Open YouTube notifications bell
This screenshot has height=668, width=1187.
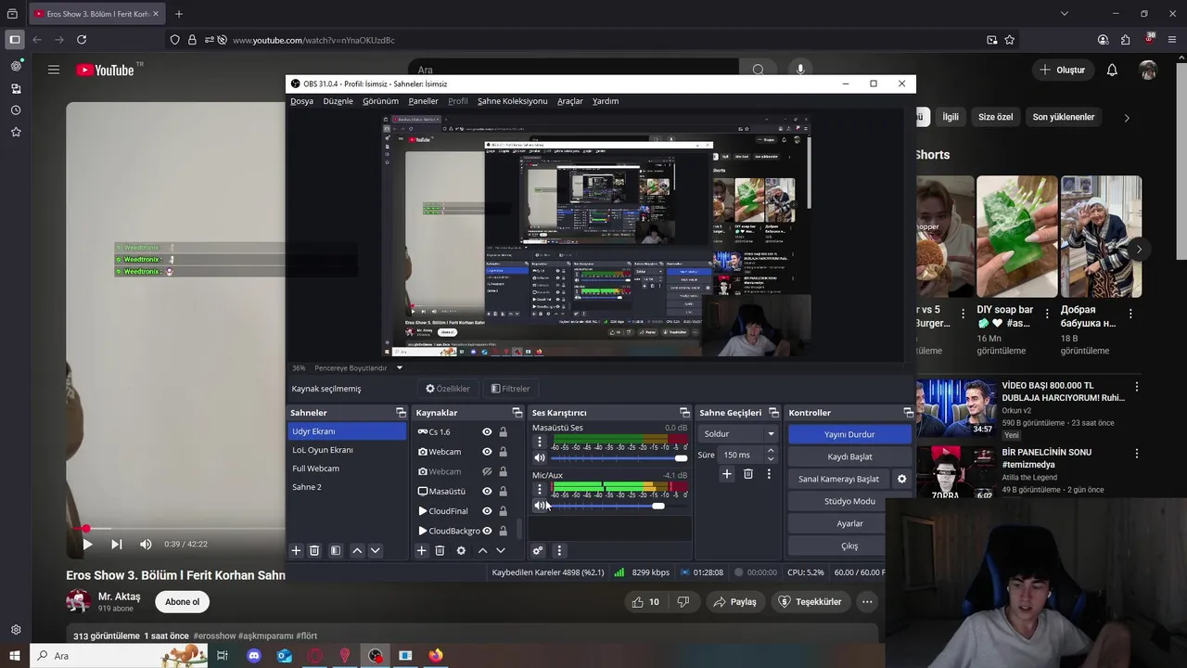coord(1112,70)
